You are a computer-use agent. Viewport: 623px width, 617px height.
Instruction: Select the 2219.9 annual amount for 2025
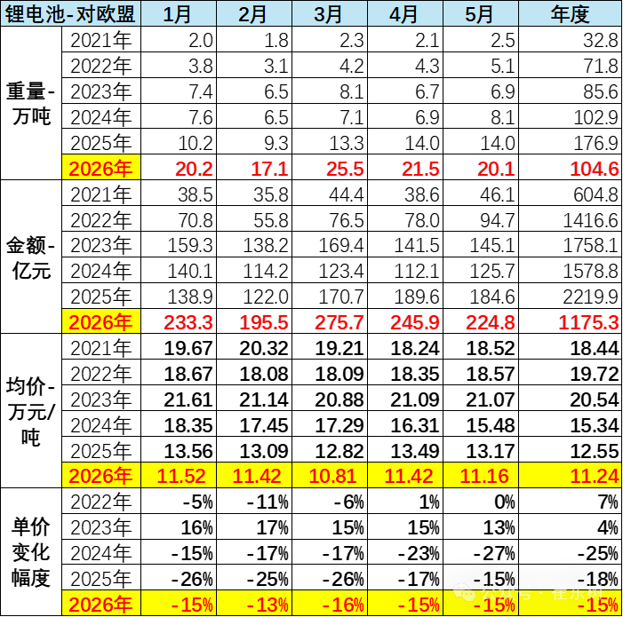pos(571,296)
